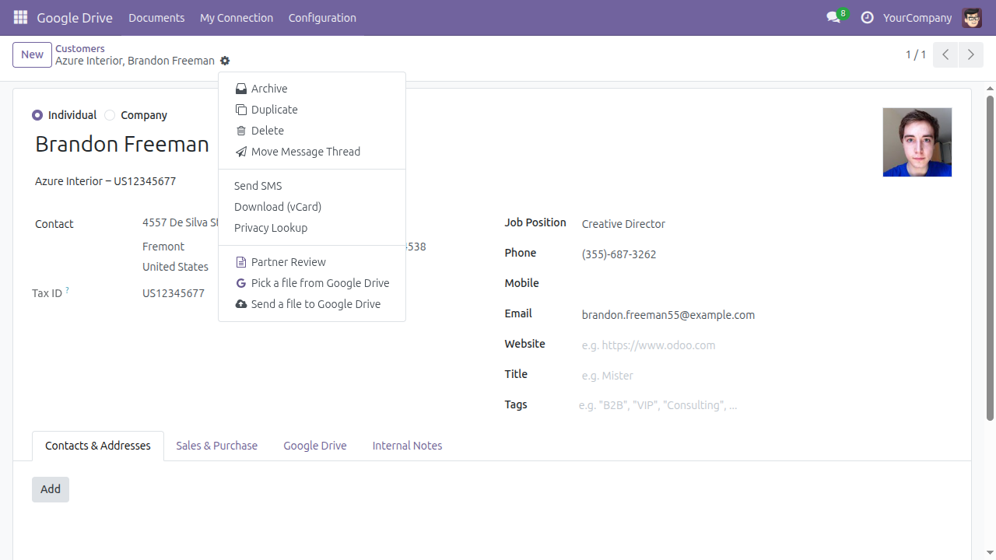Click the Add button
The image size is (996, 560).
tap(51, 489)
